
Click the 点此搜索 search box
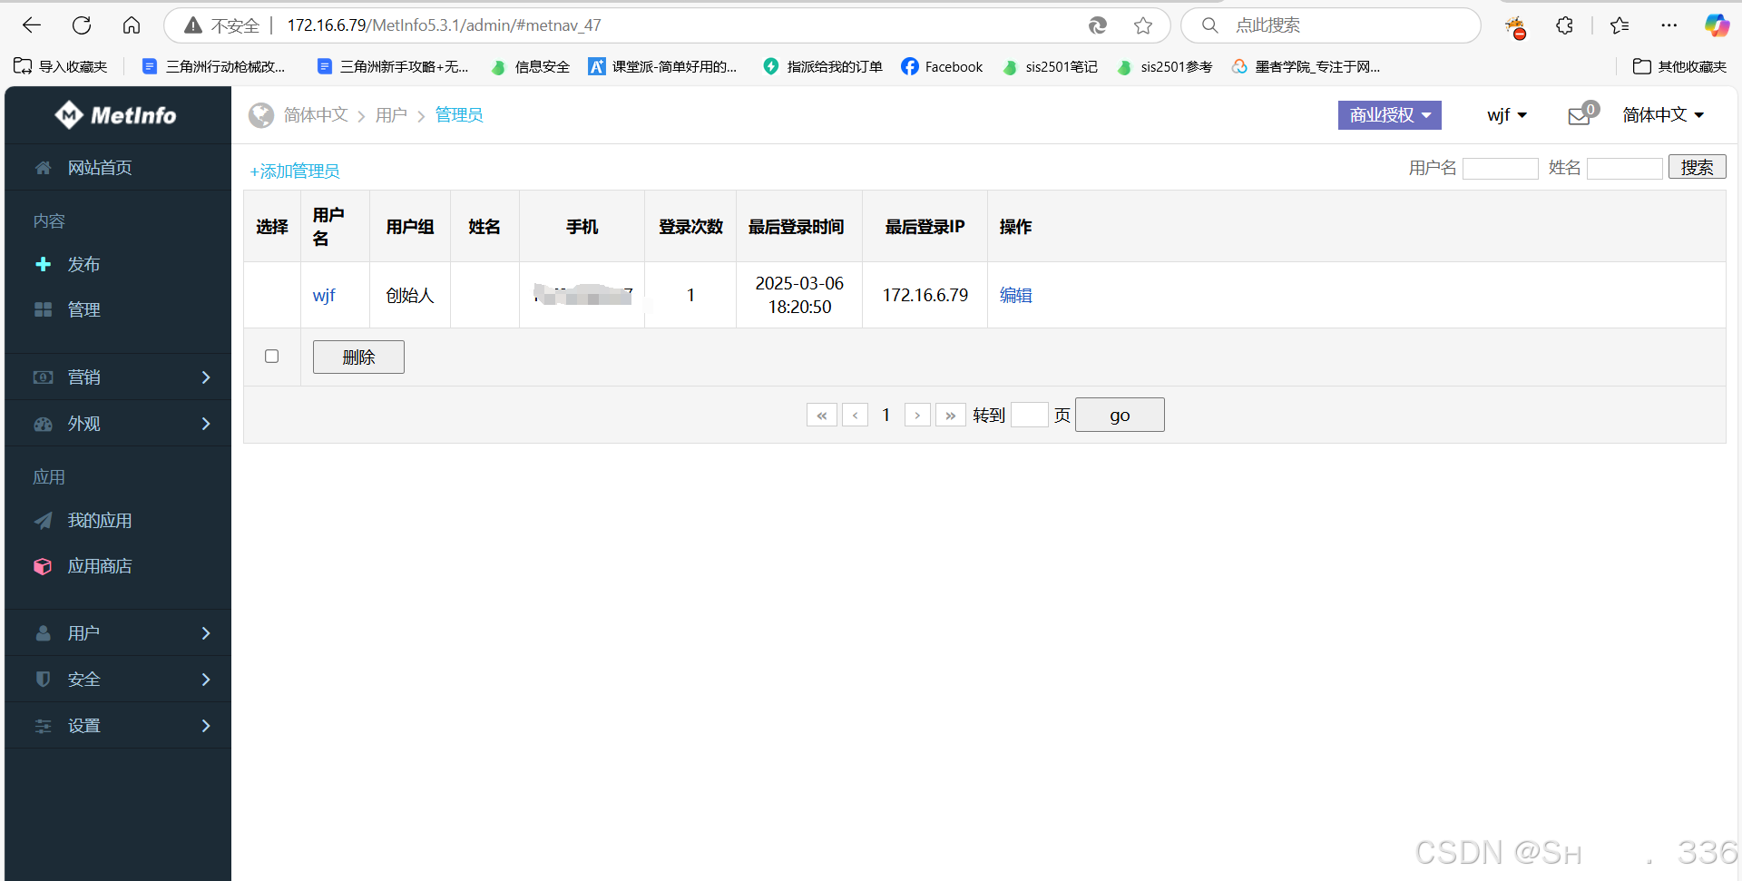point(1331,25)
